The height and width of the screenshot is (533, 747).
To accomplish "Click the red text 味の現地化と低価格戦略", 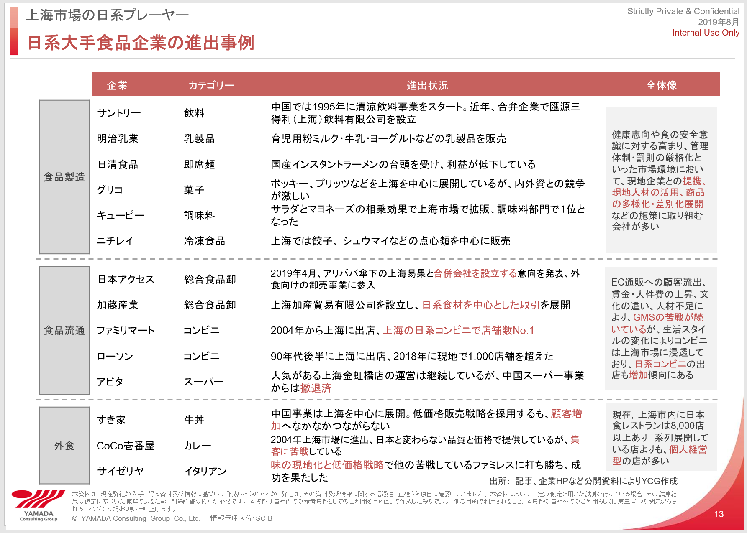I will (327, 465).
